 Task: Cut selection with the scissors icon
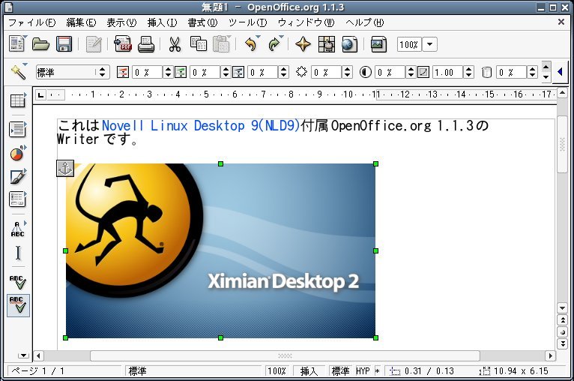pos(175,44)
